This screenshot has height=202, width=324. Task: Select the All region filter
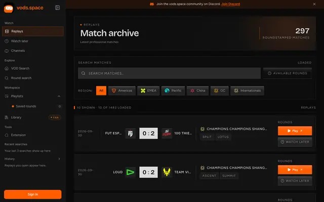coord(101,91)
